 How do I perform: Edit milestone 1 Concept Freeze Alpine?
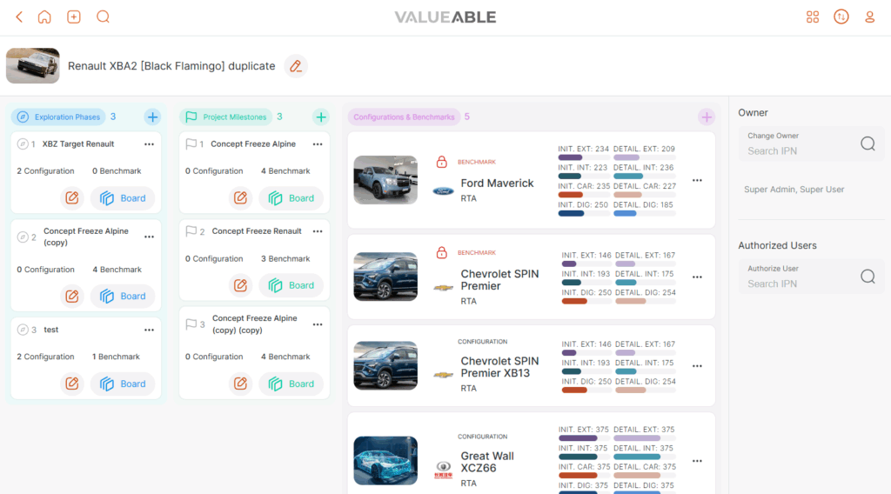click(240, 198)
